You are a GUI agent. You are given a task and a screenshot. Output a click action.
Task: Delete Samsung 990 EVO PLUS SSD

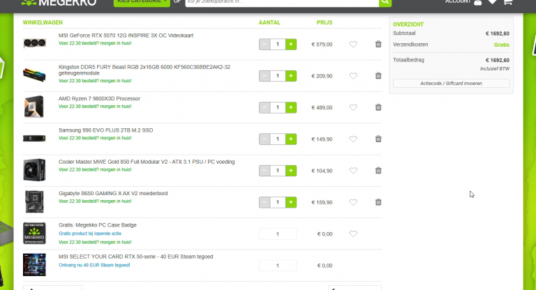(x=378, y=139)
